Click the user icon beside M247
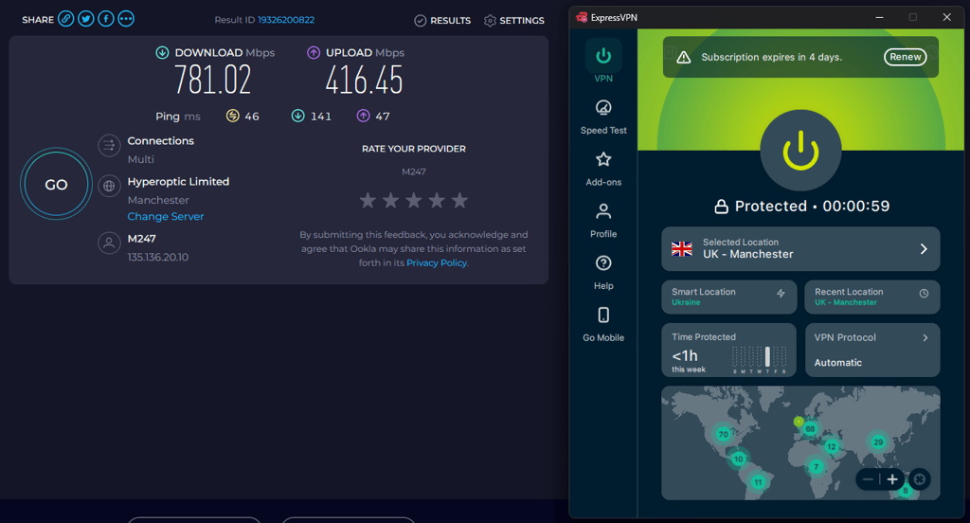This screenshot has height=523, width=970. pos(109,243)
